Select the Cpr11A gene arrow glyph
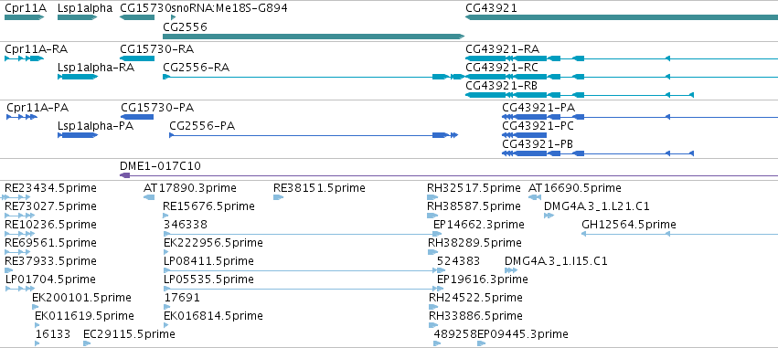778x348 pixels. [x=25, y=17]
